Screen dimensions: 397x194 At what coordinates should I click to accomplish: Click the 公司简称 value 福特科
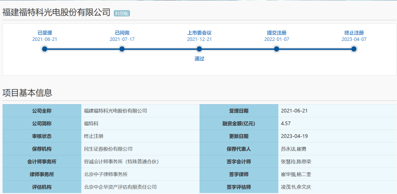[91, 124]
